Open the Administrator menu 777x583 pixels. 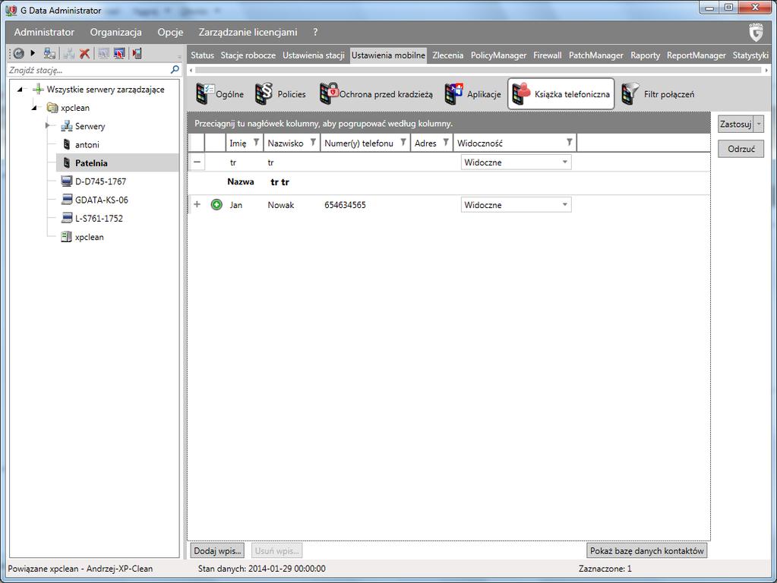tap(44, 32)
